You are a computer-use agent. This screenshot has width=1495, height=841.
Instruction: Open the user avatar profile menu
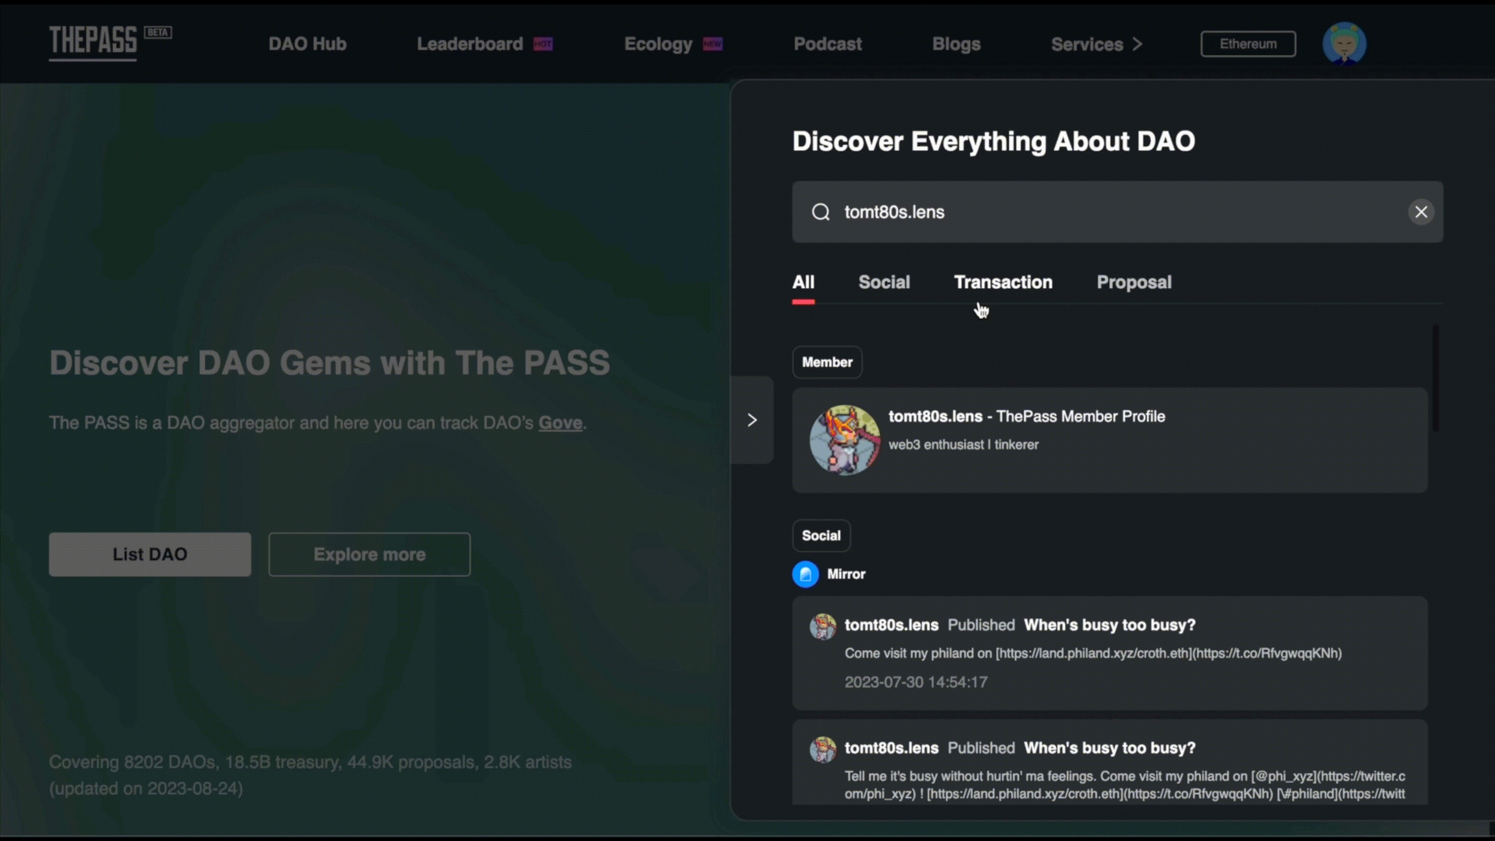(1344, 43)
